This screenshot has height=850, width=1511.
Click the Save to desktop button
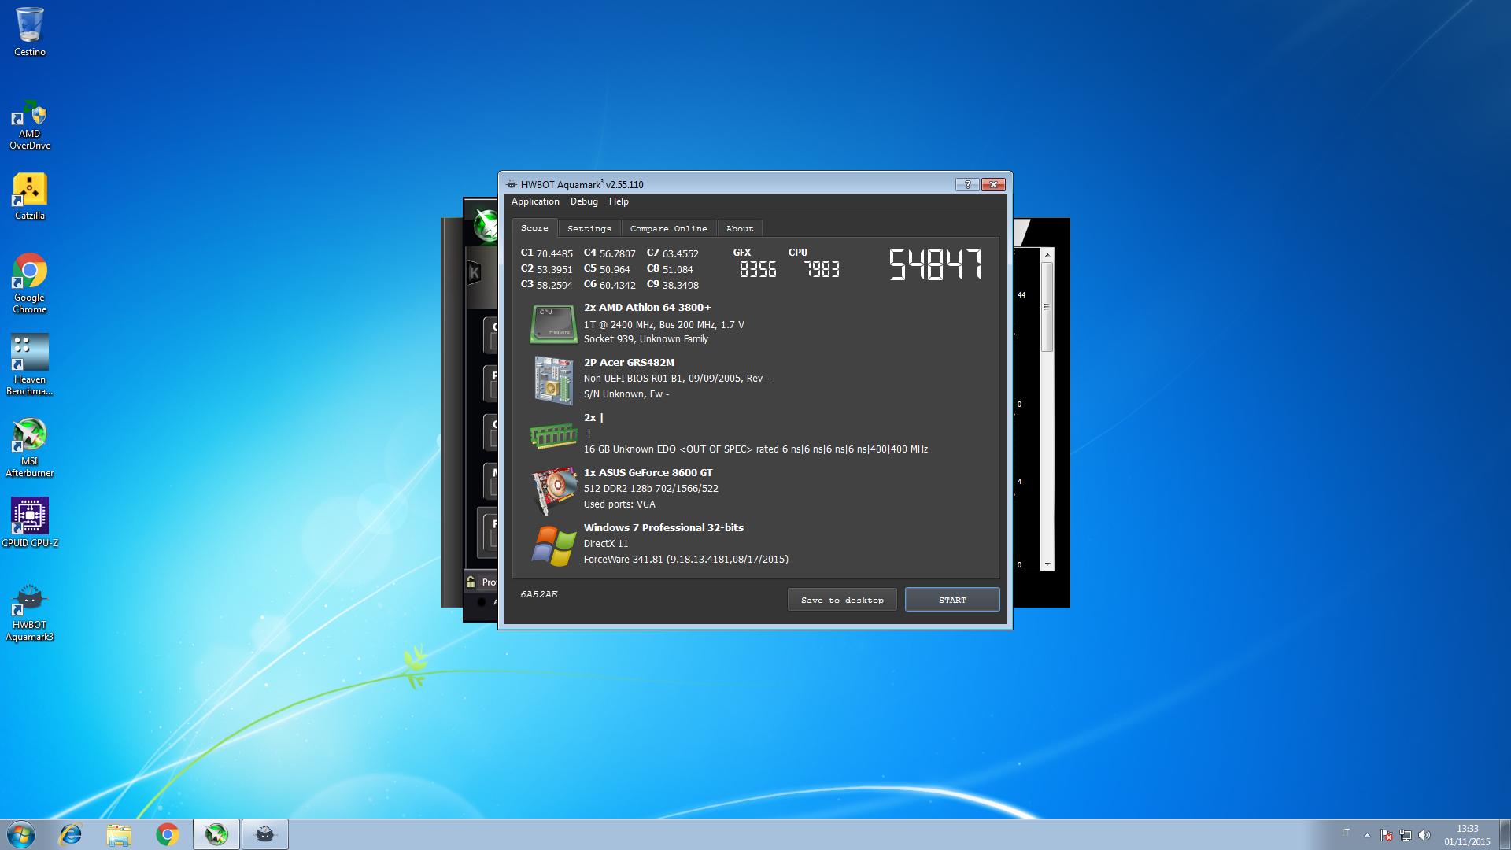[842, 600]
